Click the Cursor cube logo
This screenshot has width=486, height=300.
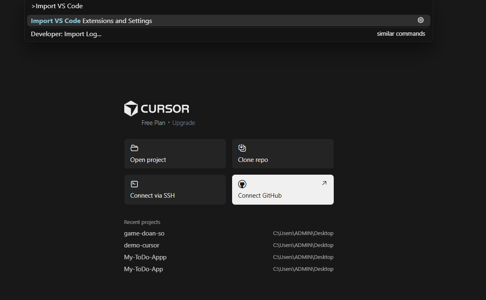tap(131, 108)
